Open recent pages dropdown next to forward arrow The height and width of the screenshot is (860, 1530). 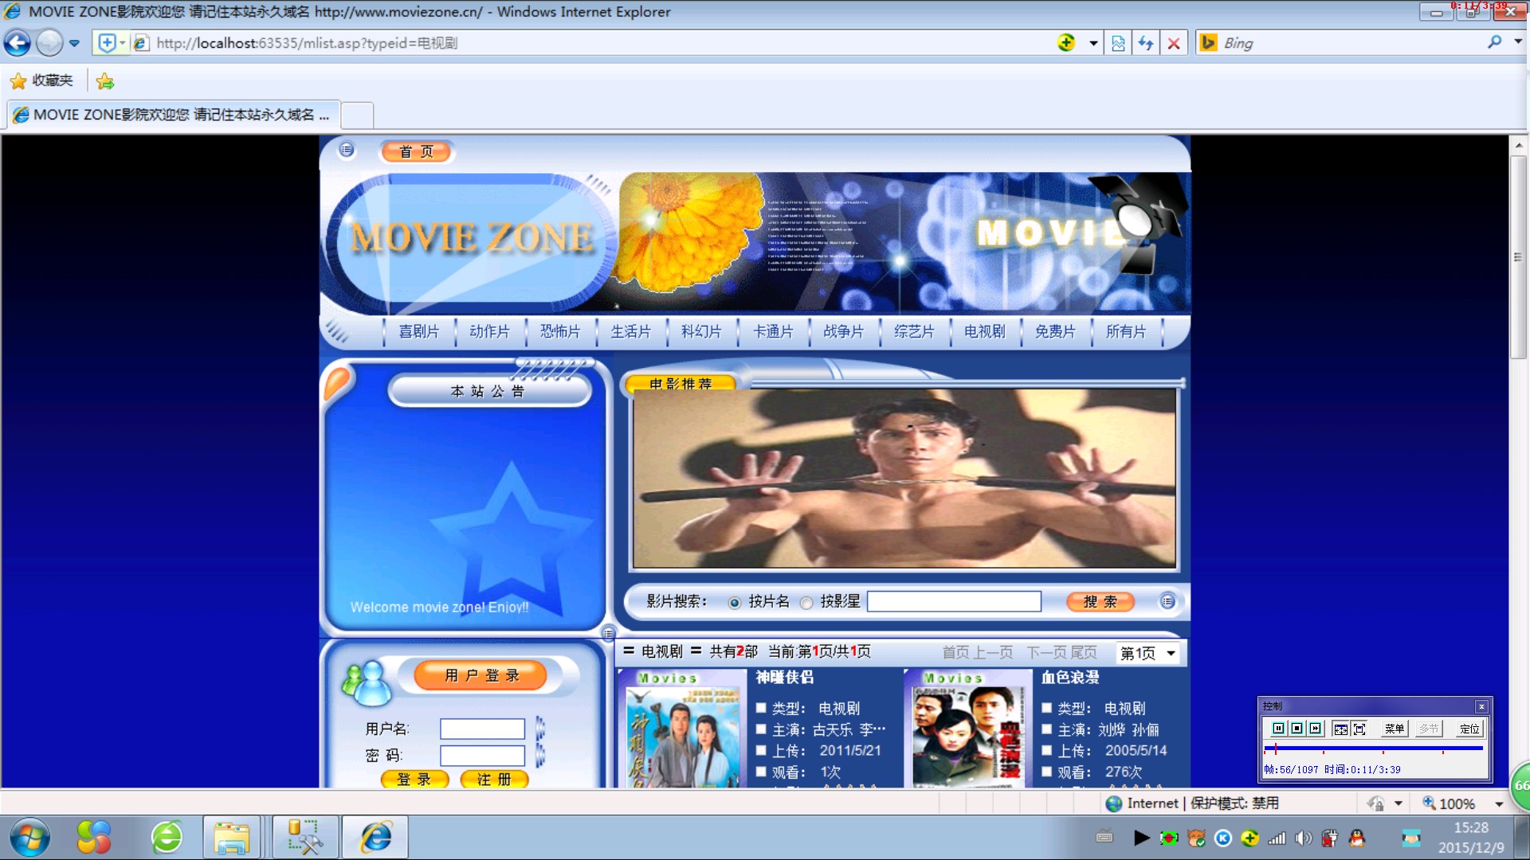point(74,43)
